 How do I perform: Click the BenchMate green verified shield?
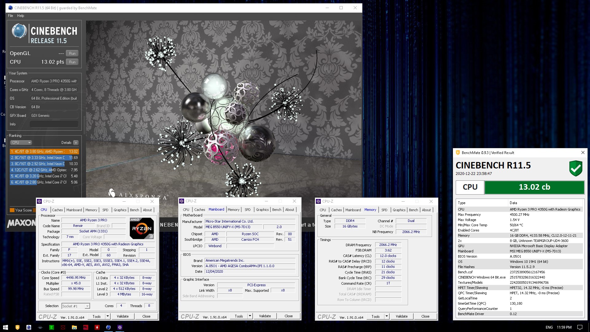point(576,168)
